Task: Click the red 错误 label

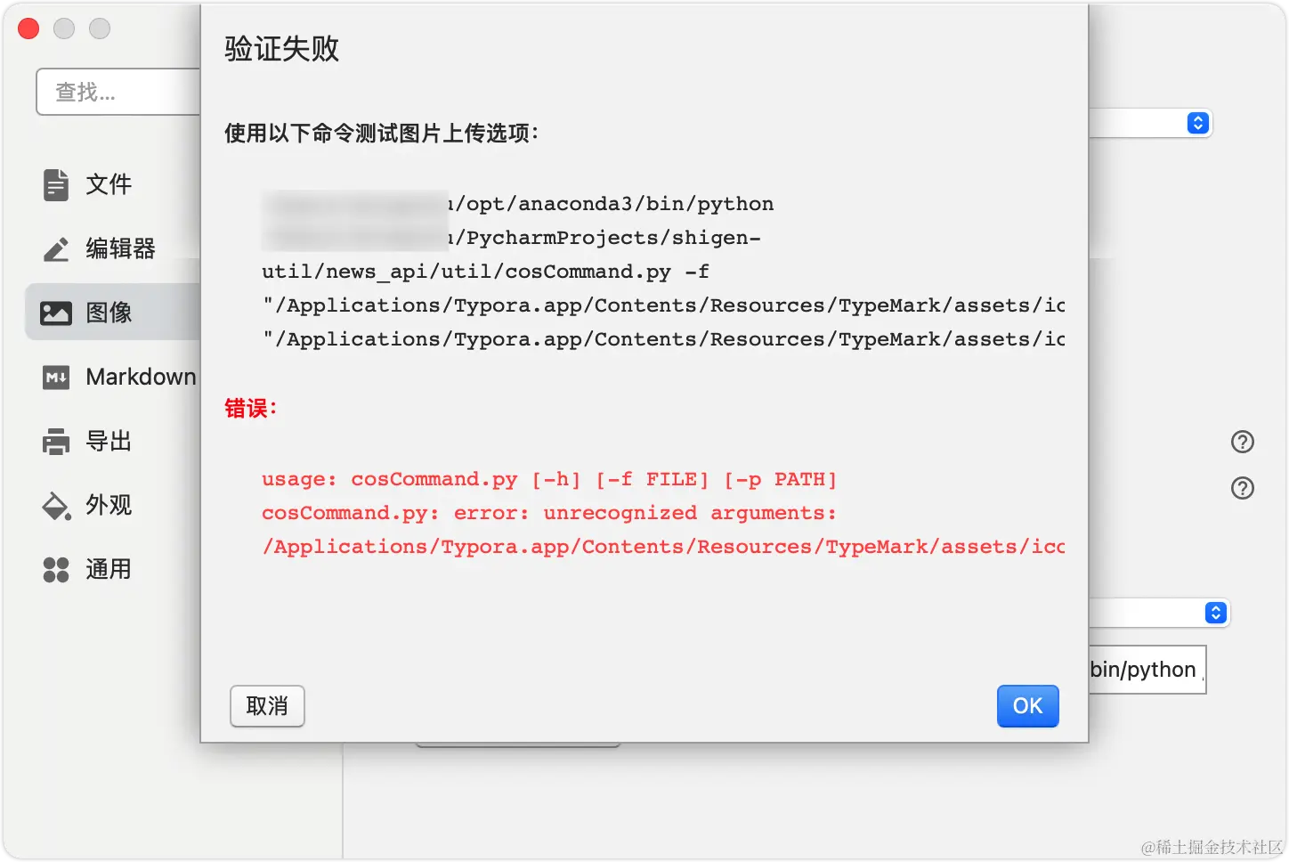Action: (250, 409)
